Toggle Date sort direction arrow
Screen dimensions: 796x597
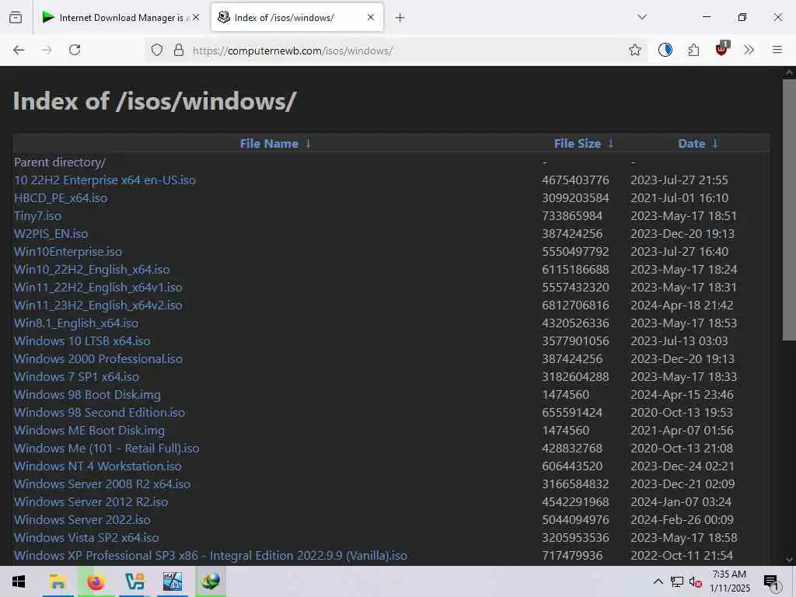[715, 143]
